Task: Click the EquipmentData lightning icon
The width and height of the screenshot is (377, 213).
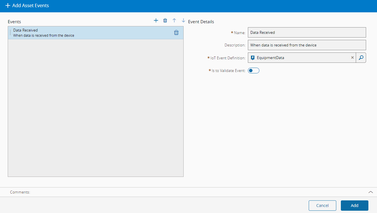Action: pos(252,58)
